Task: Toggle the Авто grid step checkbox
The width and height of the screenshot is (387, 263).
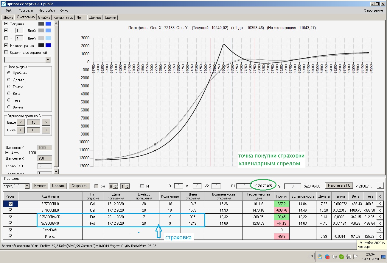Action: [x=7, y=153]
